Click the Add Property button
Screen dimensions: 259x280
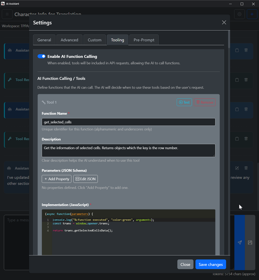(x=57, y=179)
